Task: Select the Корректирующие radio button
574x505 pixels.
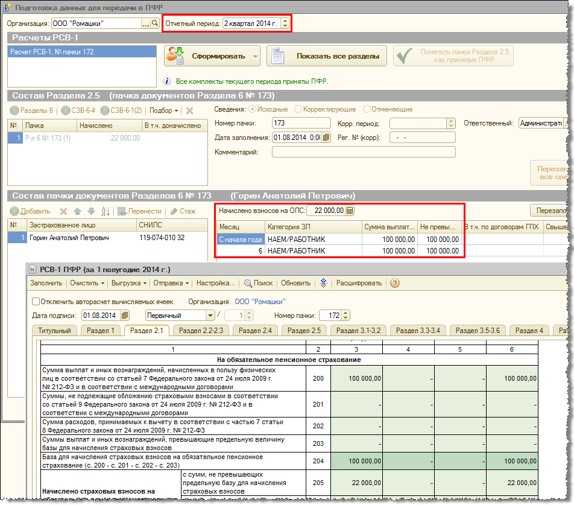Action: coord(298,109)
